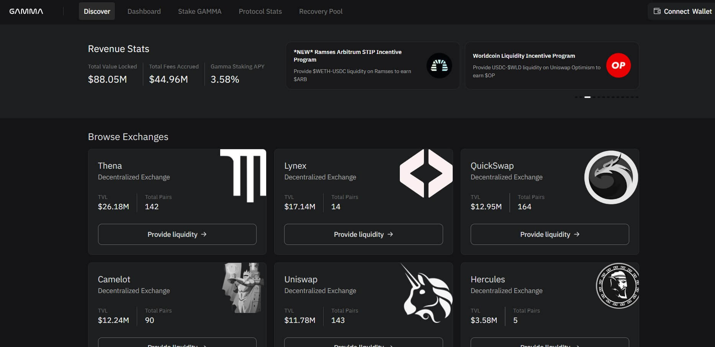Open the Ramses Arbitrum STIP Incentive Program title
Image resolution: width=715 pixels, height=347 pixels.
pyautogui.click(x=347, y=55)
